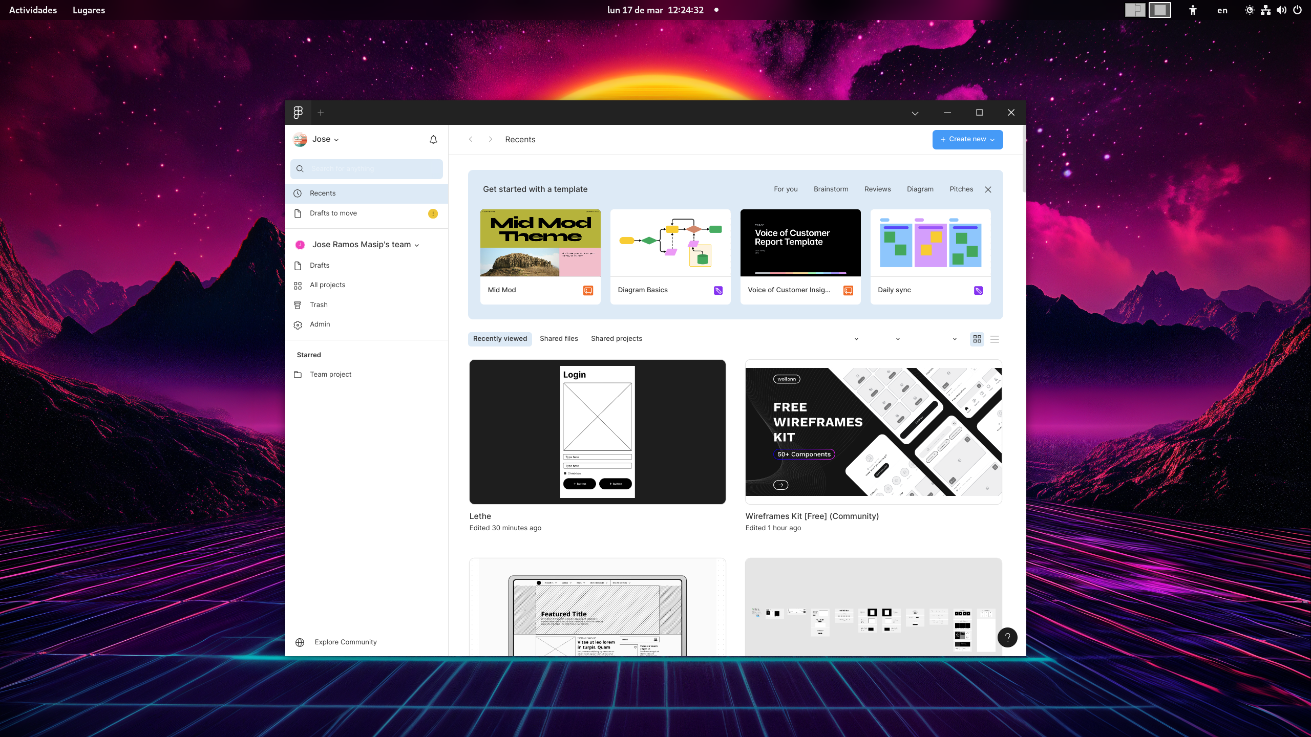The width and height of the screenshot is (1311, 737).
Task: Click Jose's profile avatar
Action: 300,139
